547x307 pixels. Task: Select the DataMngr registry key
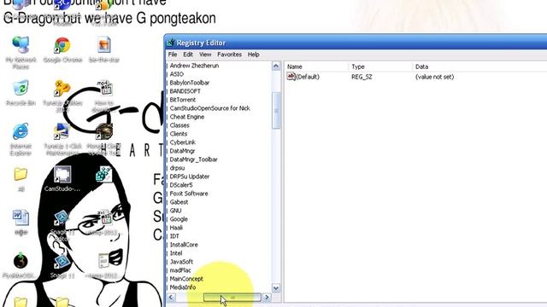tap(182, 151)
